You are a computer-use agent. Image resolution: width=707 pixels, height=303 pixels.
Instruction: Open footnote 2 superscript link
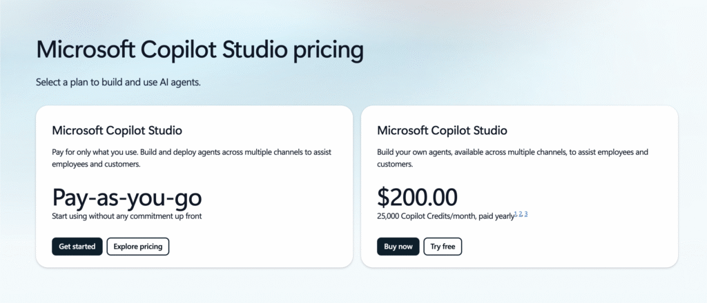pos(521,214)
